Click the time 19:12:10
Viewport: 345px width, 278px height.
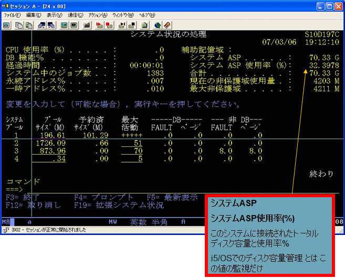pyautogui.click(x=322, y=42)
